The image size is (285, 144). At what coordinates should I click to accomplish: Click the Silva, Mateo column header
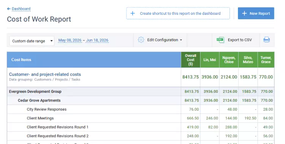click(248, 59)
